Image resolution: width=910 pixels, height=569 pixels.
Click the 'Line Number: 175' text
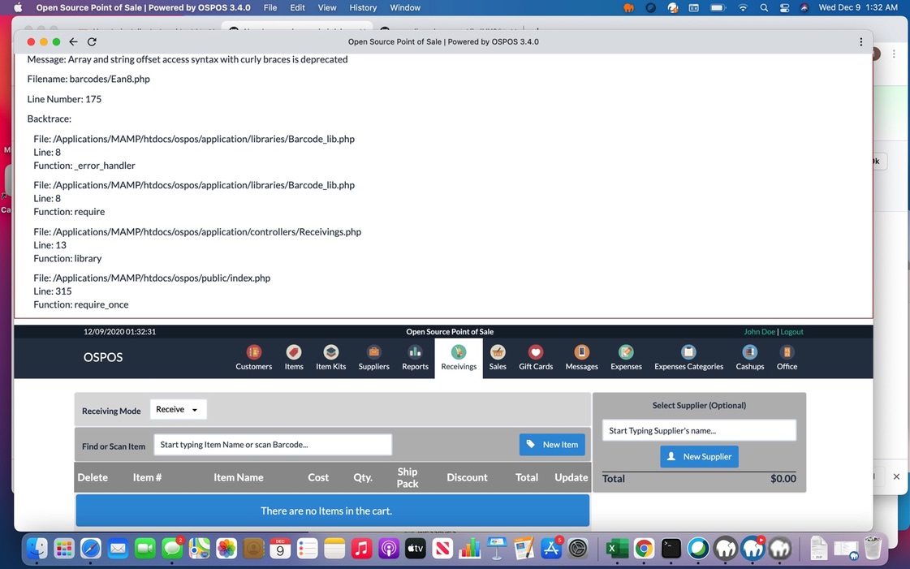pos(64,99)
